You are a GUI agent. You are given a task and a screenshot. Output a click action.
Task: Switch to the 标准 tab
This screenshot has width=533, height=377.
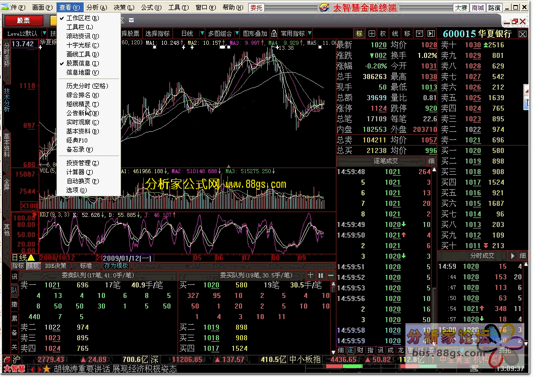[x=86, y=266]
